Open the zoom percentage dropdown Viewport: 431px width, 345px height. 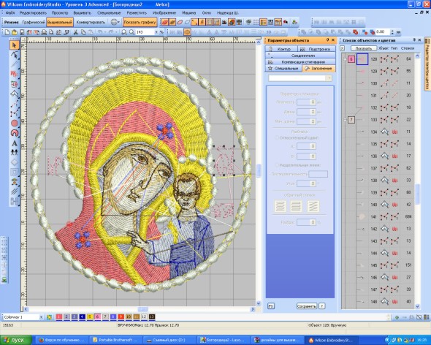(156, 32)
